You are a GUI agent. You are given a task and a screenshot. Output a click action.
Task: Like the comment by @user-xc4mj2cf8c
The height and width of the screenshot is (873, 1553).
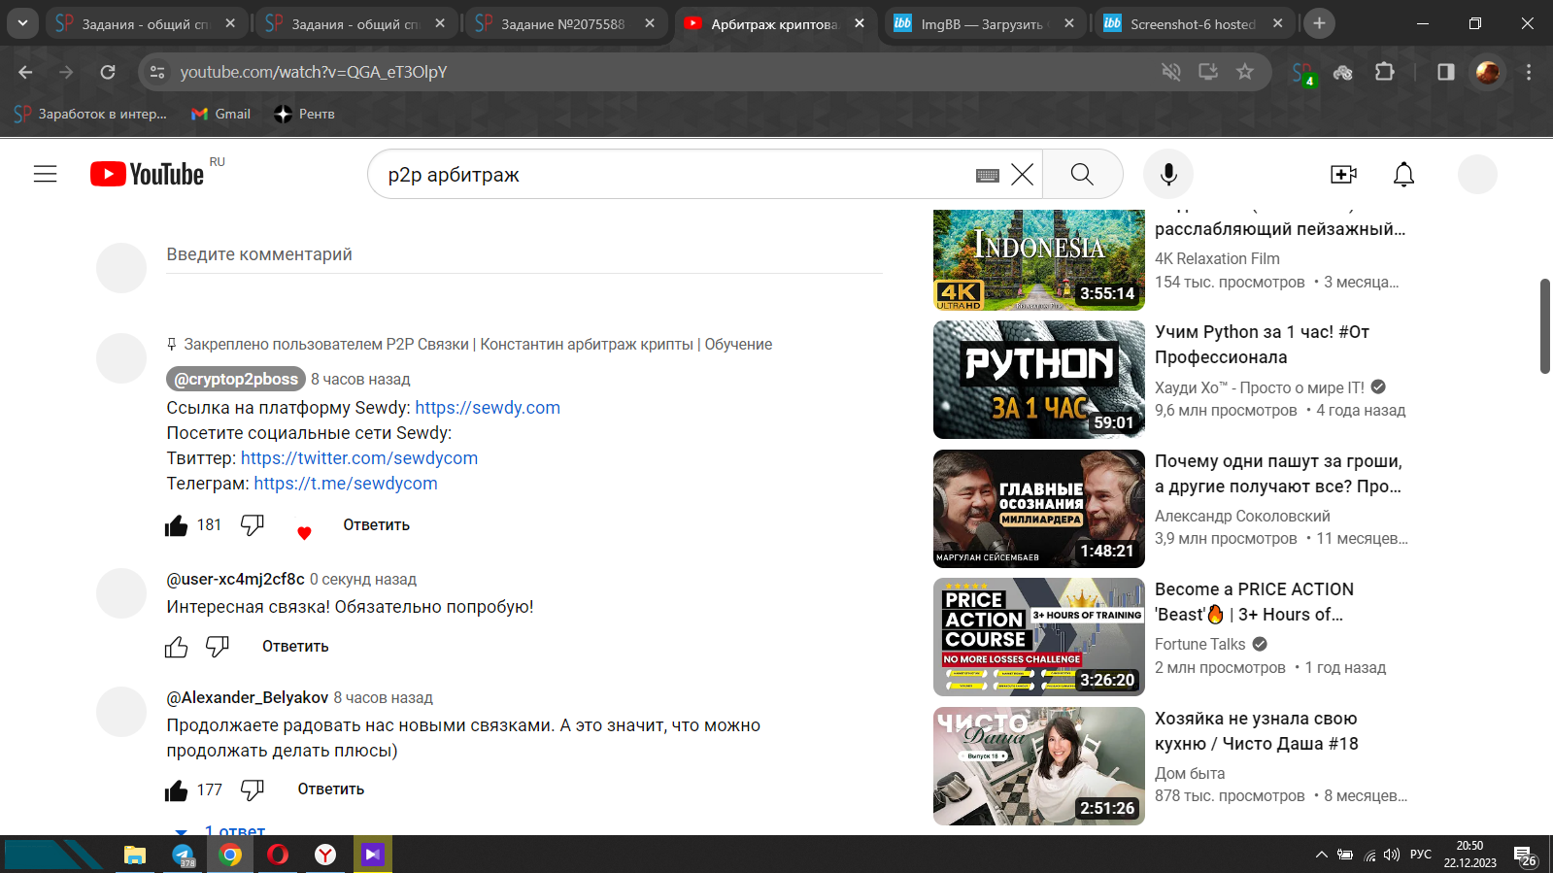(176, 647)
